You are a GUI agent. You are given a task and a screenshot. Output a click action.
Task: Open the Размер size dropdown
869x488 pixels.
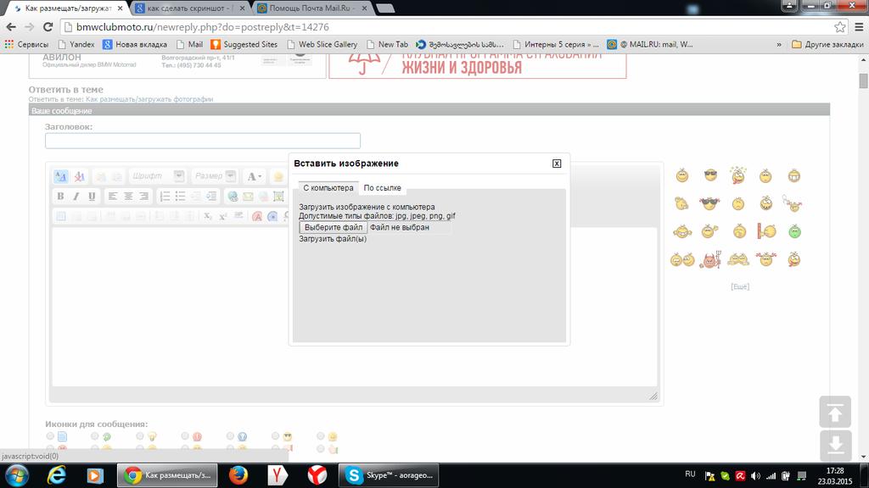pos(215,176)
